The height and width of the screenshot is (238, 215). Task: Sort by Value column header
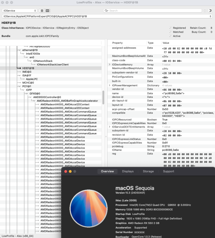click(x=166, y=43)
